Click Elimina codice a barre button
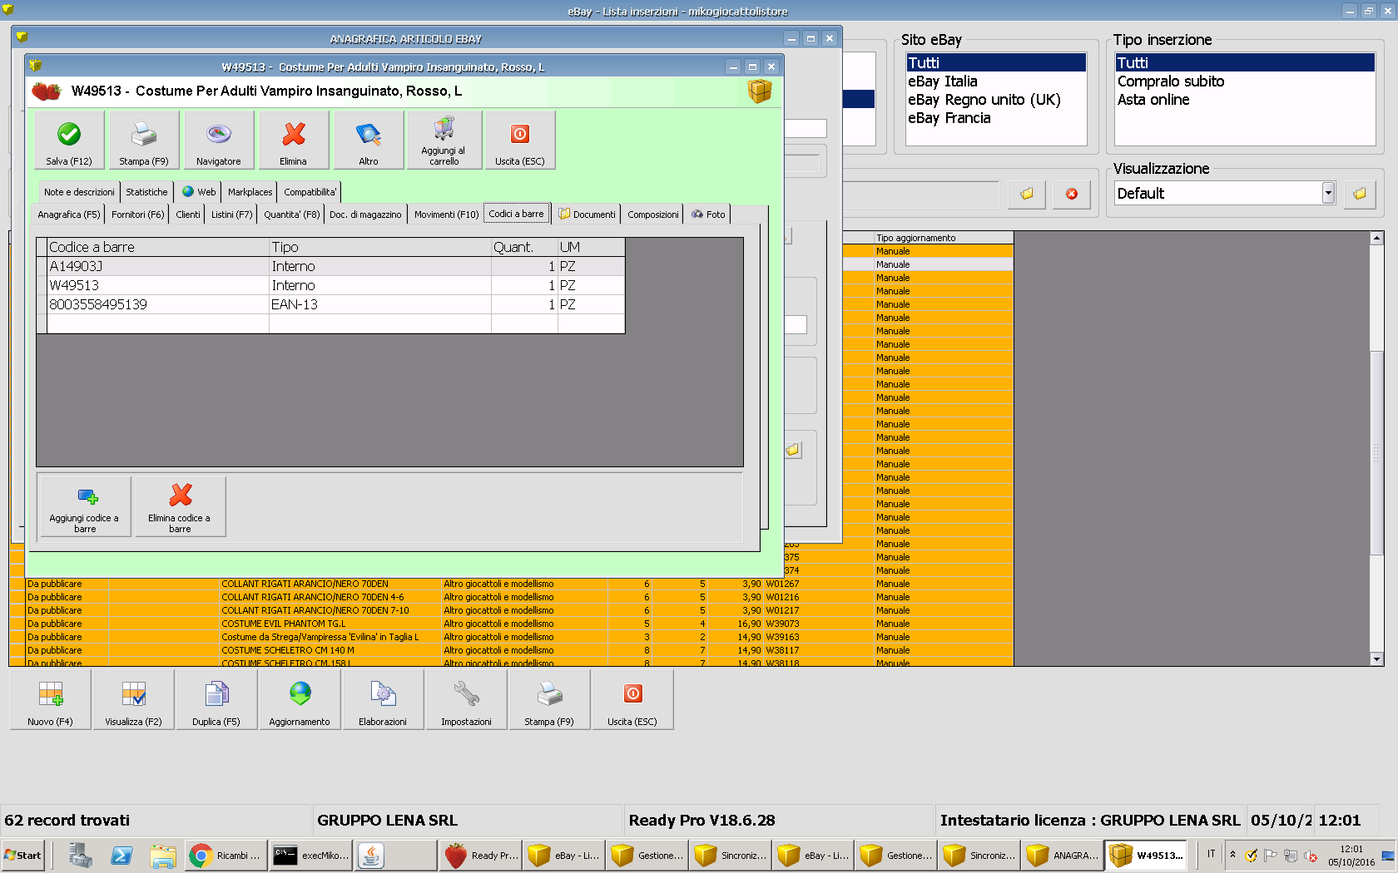This screenshot has width=1398, height=873. (x=180, y=506)
